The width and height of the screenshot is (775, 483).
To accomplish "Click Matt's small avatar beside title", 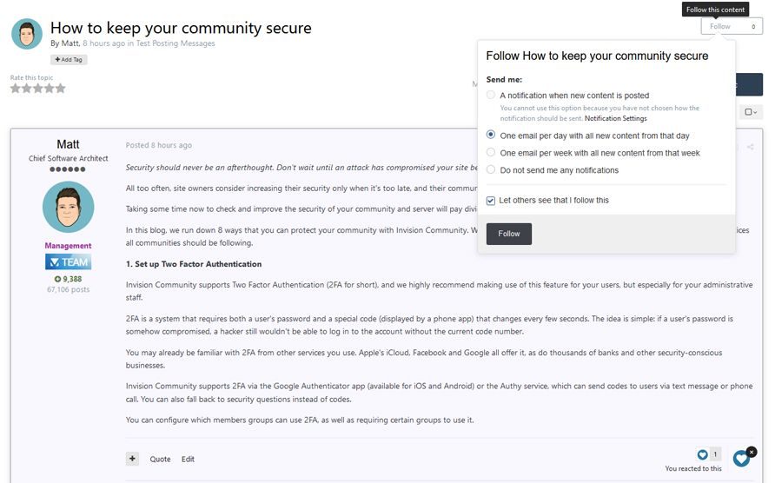I will [27, 35].
